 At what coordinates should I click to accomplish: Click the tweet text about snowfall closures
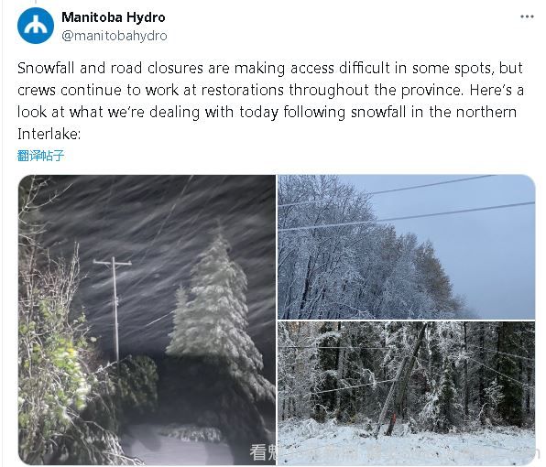click(270, 101)
